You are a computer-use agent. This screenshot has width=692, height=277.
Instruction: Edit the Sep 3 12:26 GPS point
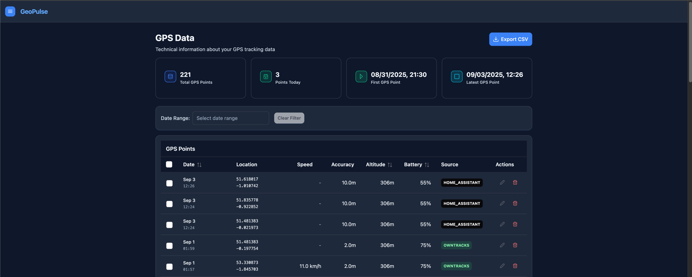point(502,183)
